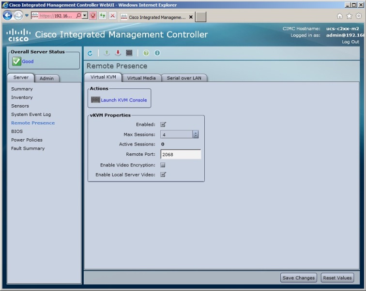The height and width of the screenshot is (291, 366).
Task: Click the Remote Presence page heading
Action: tap(117, 66)
